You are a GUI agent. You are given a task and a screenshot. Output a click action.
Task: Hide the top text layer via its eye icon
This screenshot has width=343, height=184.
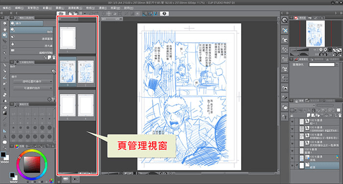point(292,122)
